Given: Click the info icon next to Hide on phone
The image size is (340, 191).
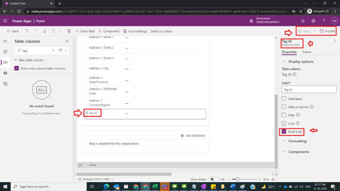Looking at the screenshot, I should (312, 107).
